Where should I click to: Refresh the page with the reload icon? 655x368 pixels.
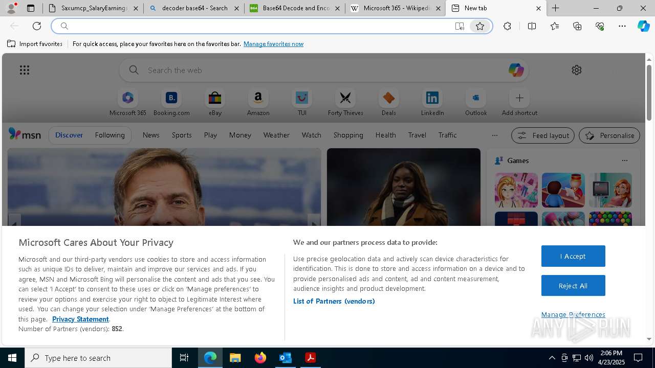[x=37, y=26]
